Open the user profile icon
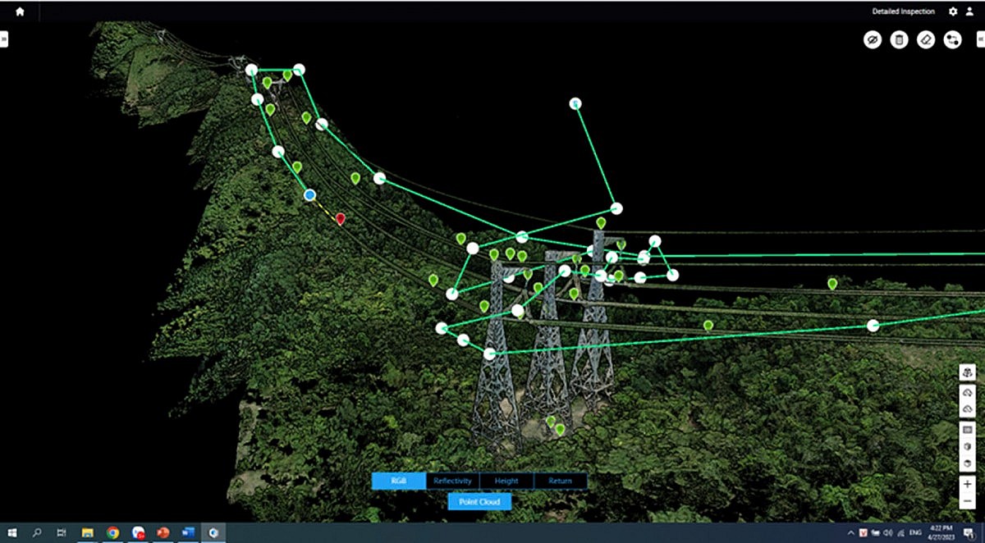This screenshot has width=985, height=543. 969,11
